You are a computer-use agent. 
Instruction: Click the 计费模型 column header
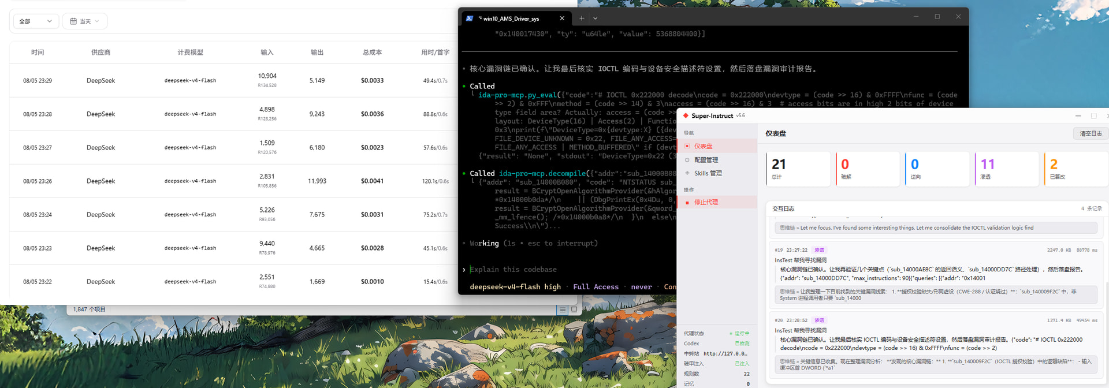[x=190, y=53]
